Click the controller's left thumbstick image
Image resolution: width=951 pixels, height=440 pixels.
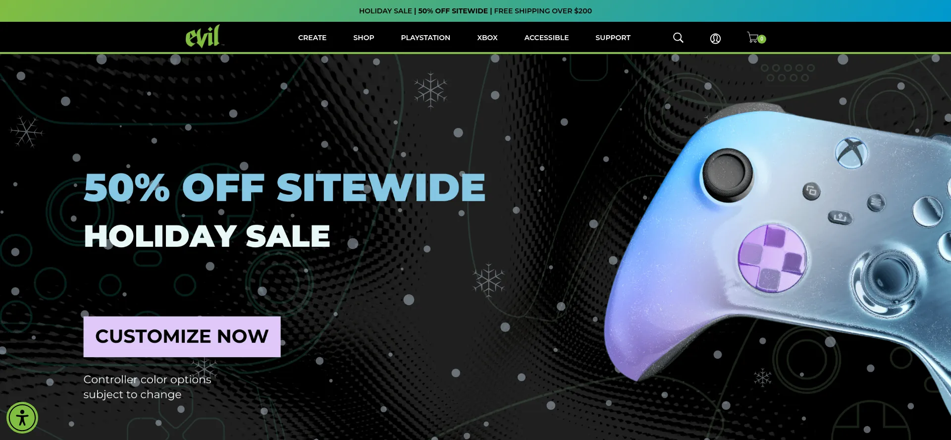coord(728,175)
